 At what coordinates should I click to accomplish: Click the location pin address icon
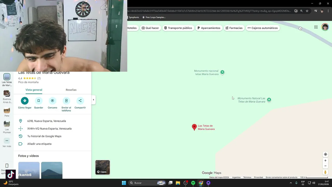tap(21, 121)
